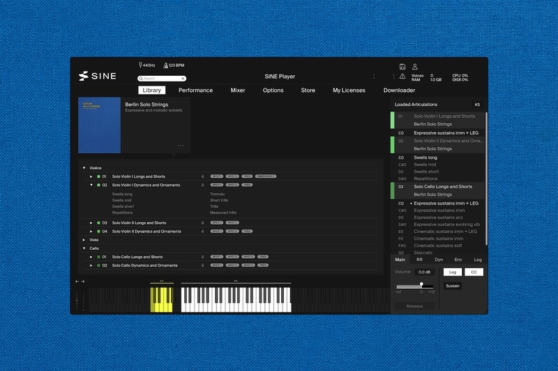Toggle green square of Violin 01 Longs and Shorts

[x=98, y=176]
